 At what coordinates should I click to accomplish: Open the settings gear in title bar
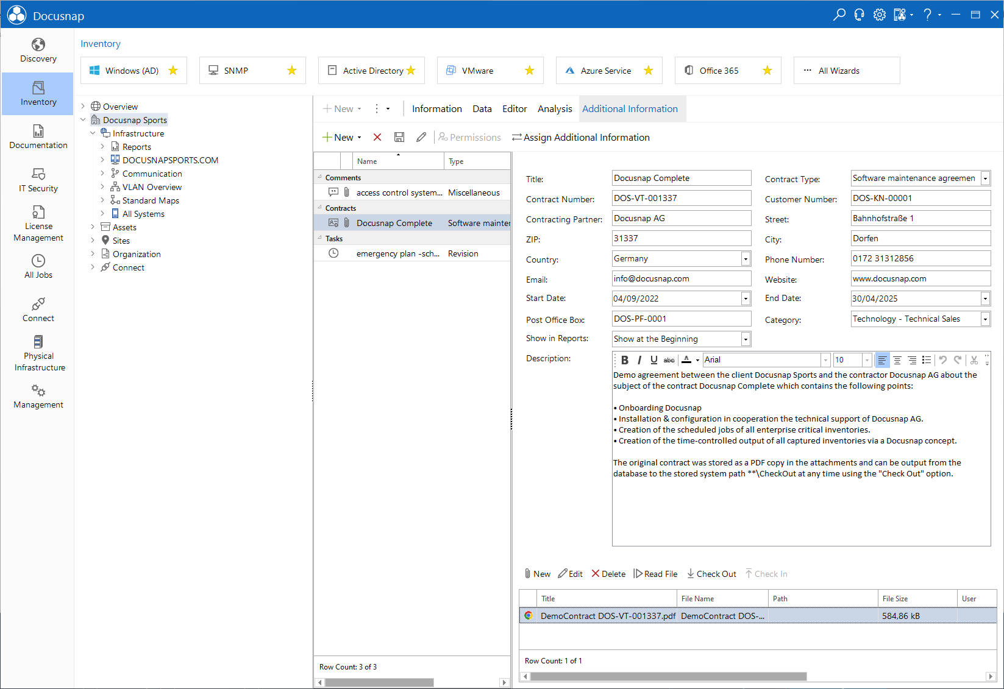pyautogui.click(x=879, y=15)
